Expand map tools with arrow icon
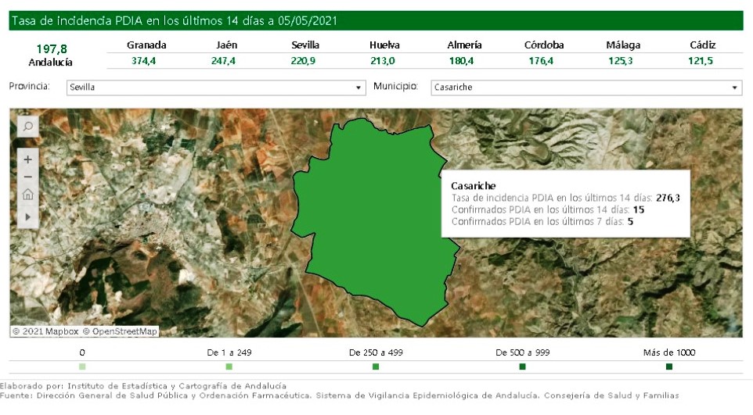Viewport: 753px width, 415px height. 27,215
